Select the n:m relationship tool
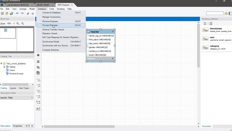This screenshot has height=131, width=232. (x=38, y=102)
